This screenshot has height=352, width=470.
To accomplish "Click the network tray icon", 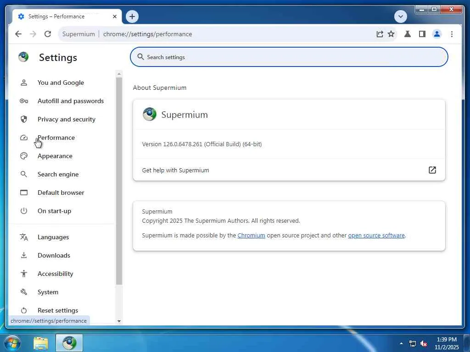I will coord(413,343).
